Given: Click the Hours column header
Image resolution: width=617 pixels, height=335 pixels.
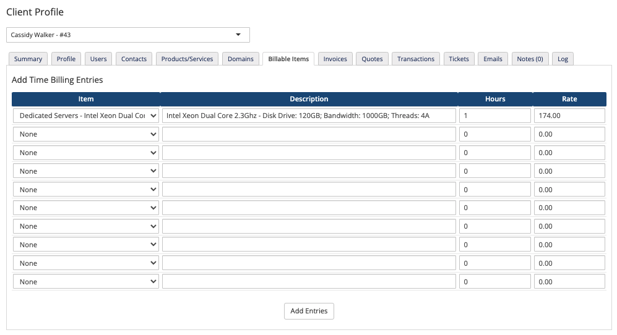Looking at the screenshot, I should pyautogui.click(x=495, y=99).
